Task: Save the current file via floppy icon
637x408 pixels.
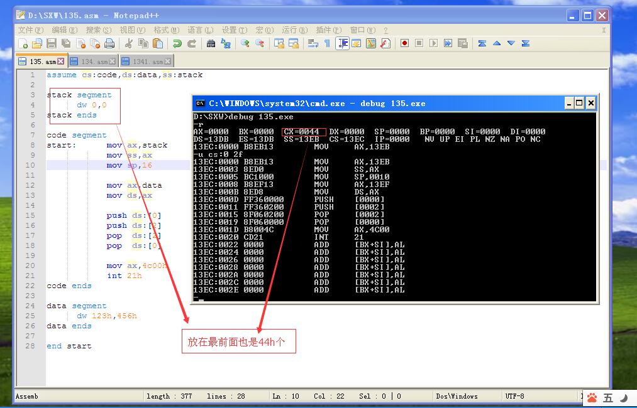Action: point(52,43)
